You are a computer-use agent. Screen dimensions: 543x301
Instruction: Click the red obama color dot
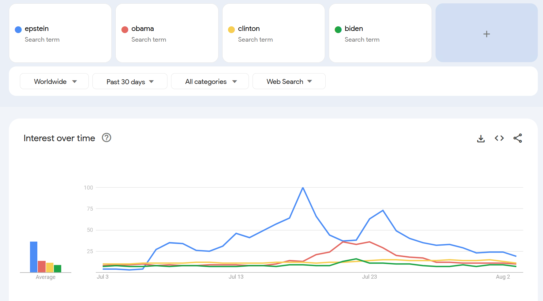(125, 29)
